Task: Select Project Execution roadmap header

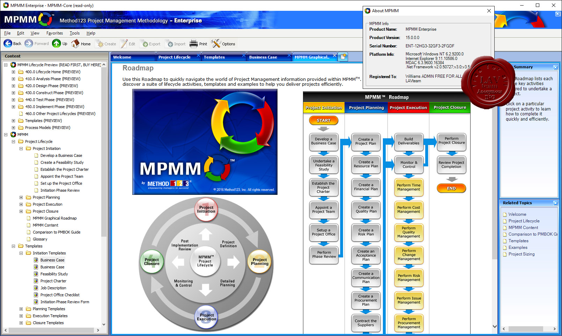Action: pos(408,108)
